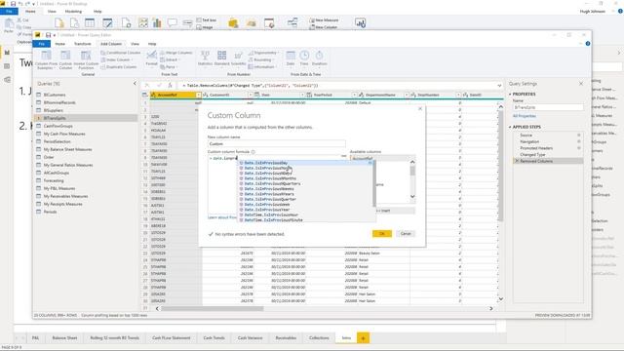Switch to the Transform tab

point(82,44)
